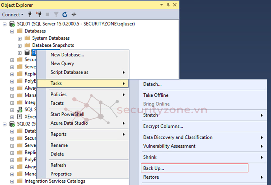Click the Filter funnel icon
The width and height of the screenshot is (271, 185).
click(x=56, y=14)
